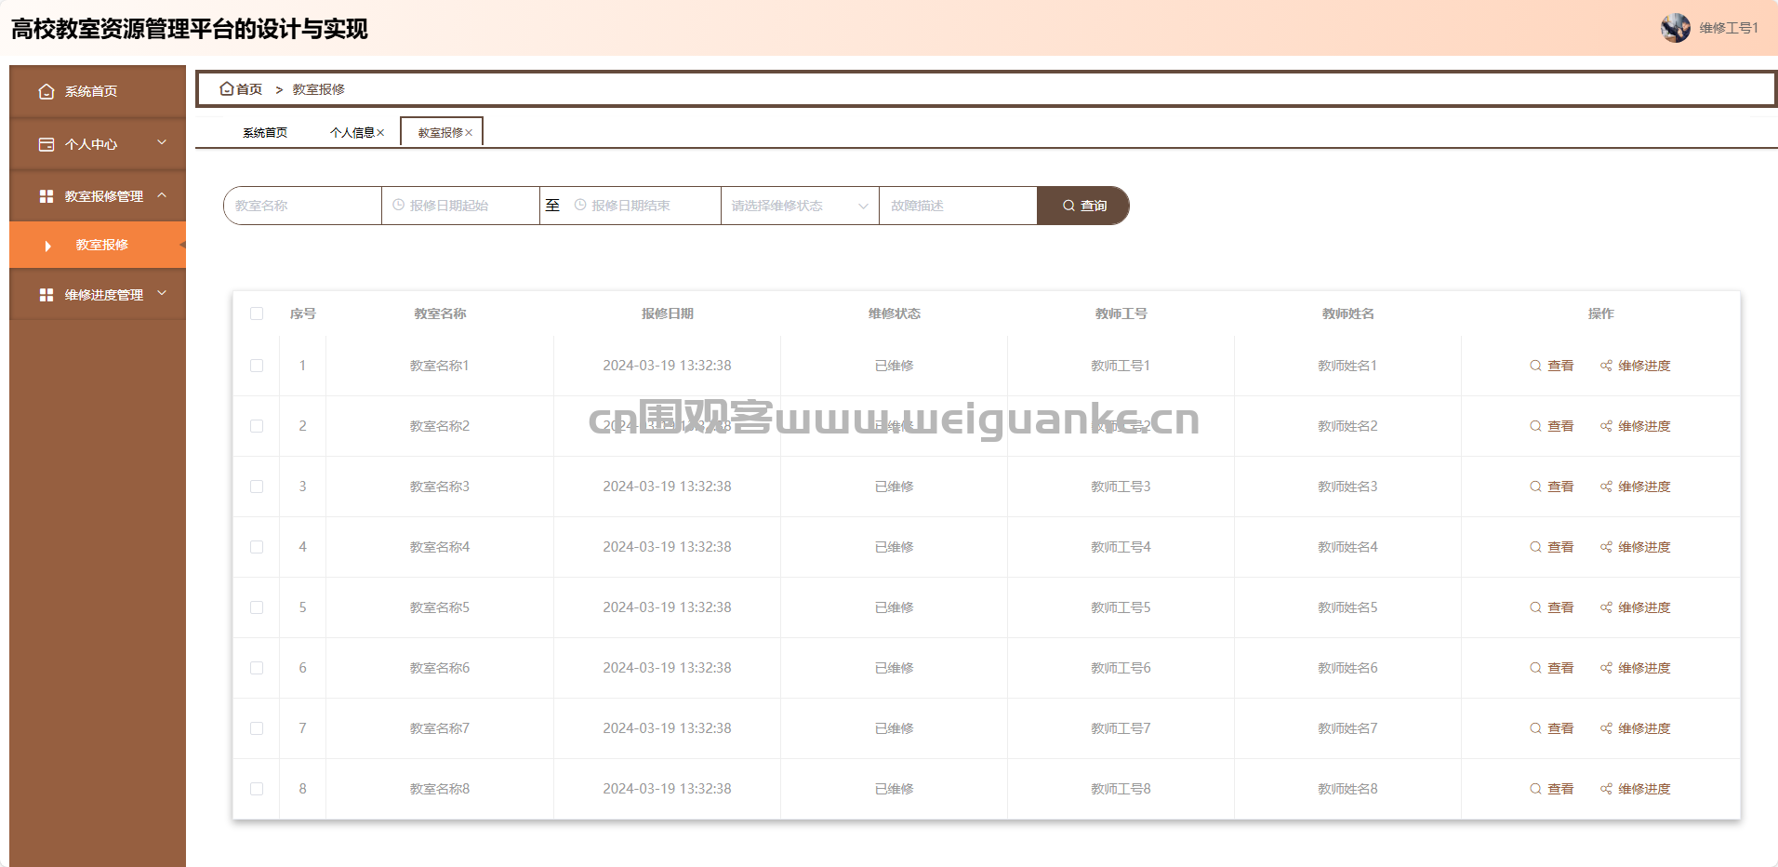Click the 教室名称 search input field
Viewport: 1778px width, 867px height.
pos(302,206)
